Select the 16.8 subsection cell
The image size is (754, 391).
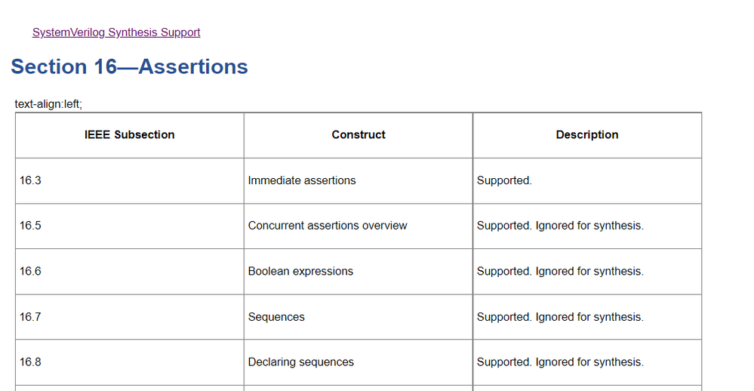[31, 362]
